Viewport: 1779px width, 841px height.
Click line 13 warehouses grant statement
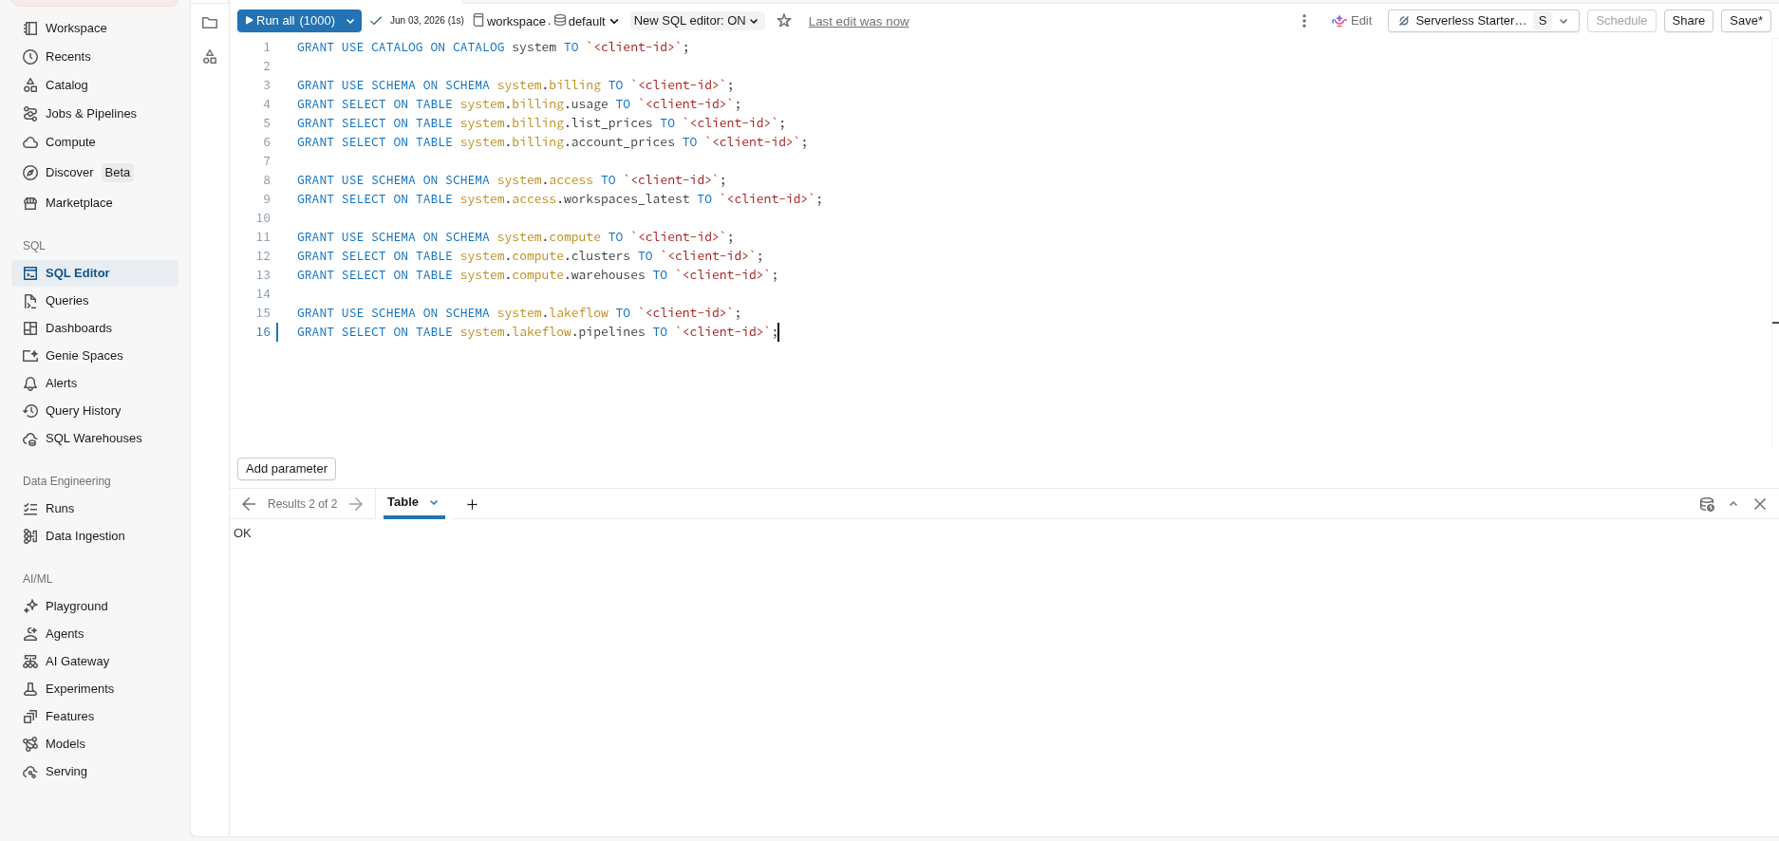pos(537,275)
